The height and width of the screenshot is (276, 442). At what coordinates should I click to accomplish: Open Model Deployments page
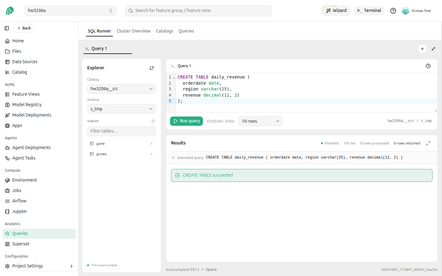pos(39,115)
